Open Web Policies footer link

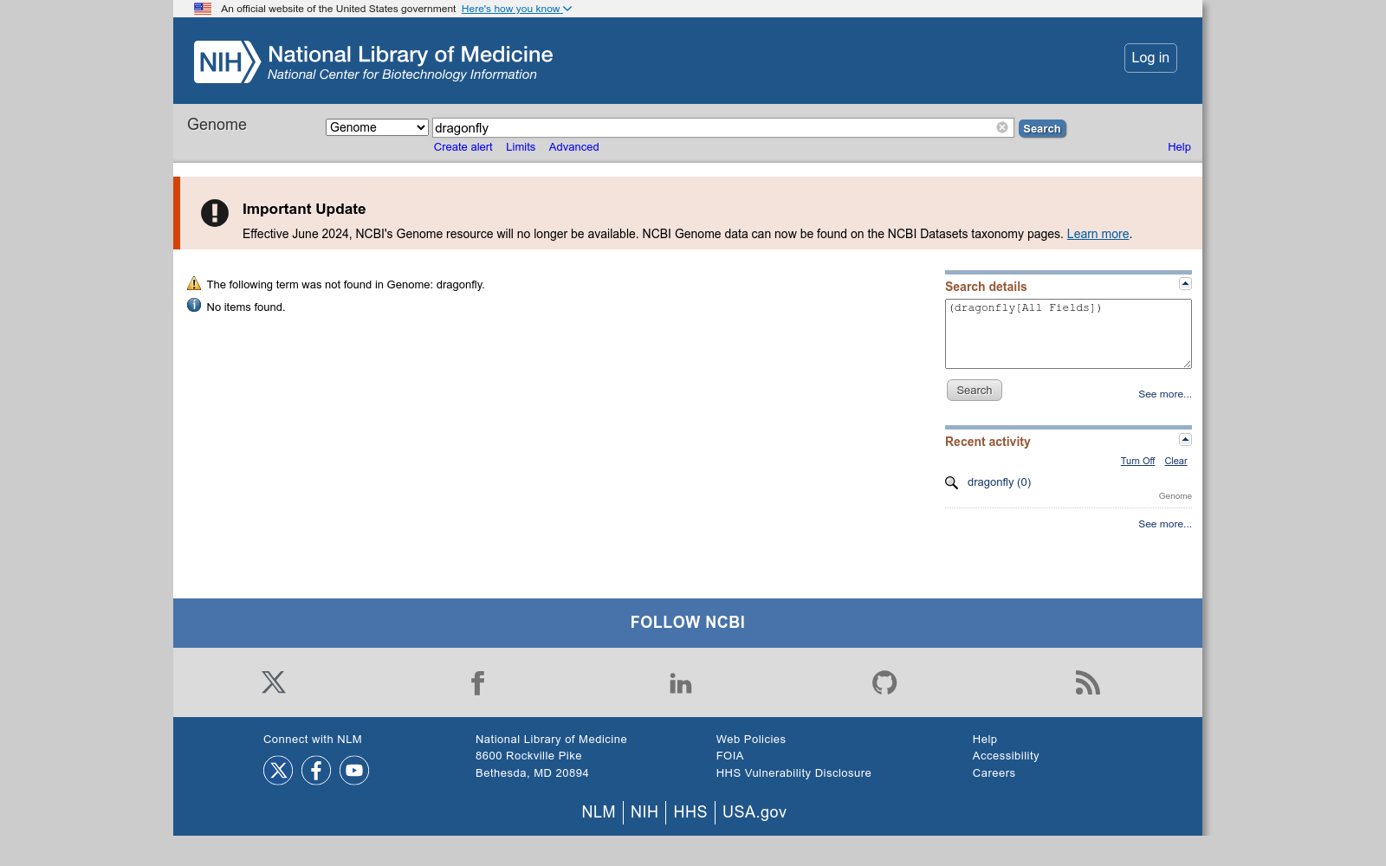coord(751,740)
